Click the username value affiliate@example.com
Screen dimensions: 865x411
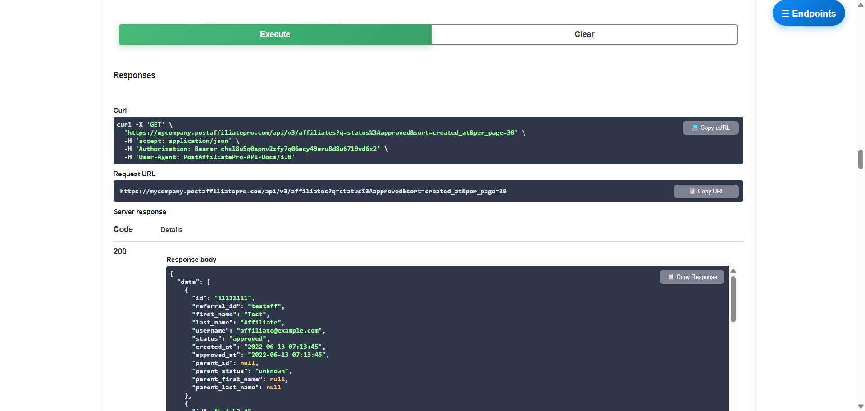pos(279,331)
